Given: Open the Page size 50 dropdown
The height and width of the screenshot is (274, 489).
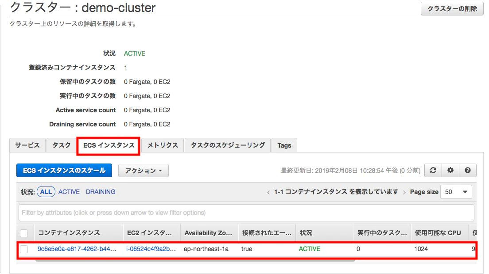Looking at the screenshot, I should click(456, 192).
